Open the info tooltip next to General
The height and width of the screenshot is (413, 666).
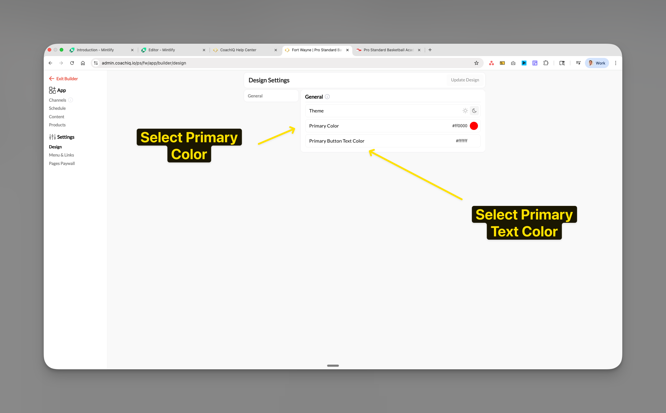[327, 97]
